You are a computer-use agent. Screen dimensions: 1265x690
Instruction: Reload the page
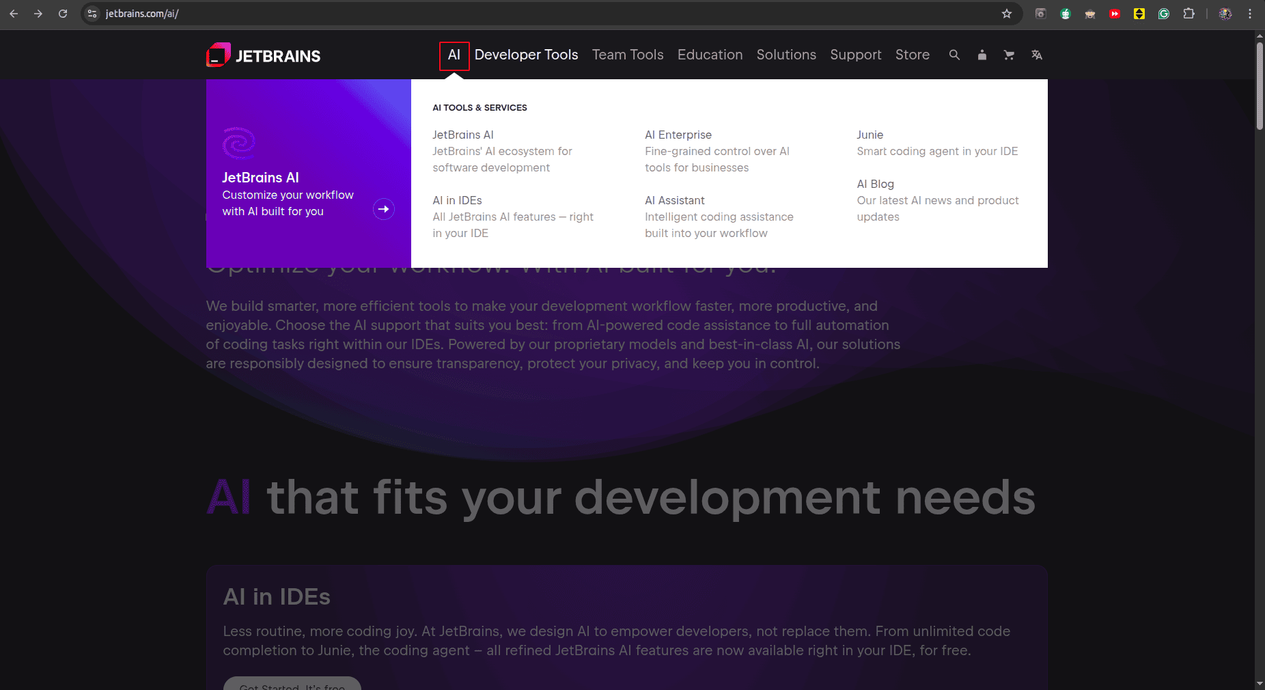pos(63,14)
